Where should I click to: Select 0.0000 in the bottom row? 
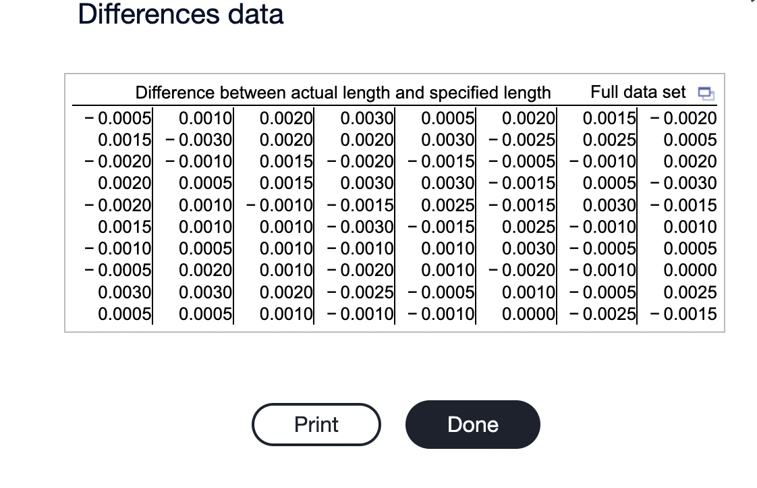[x=529, y=314]
